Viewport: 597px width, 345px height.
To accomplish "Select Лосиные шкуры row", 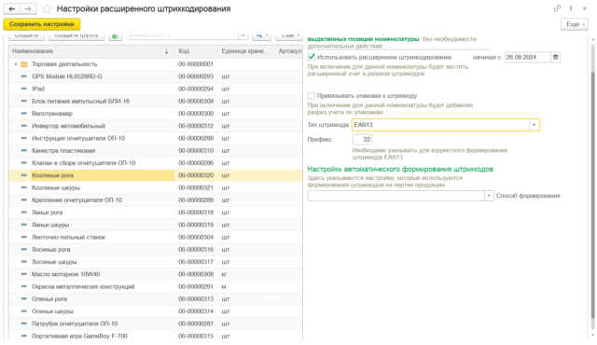I will pyautogui.click(x=156, y=262).
